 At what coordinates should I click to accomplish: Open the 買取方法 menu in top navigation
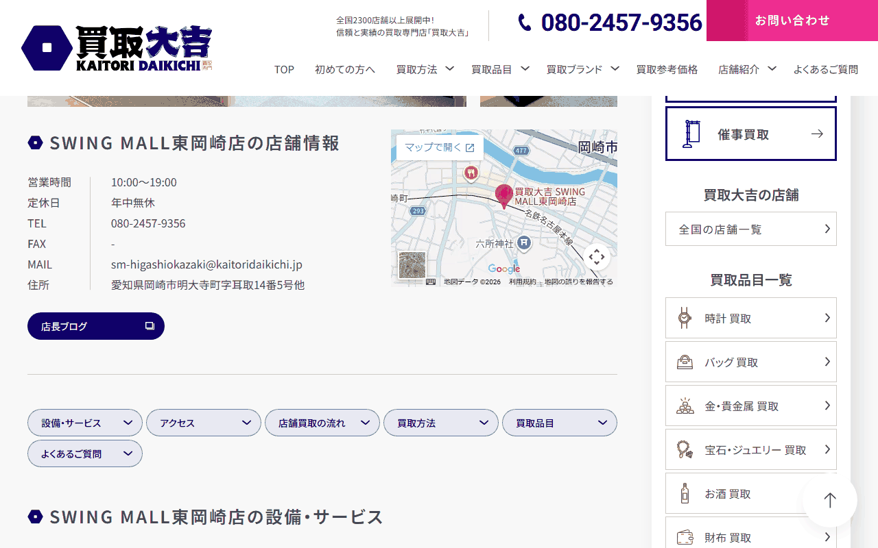[425, 69]
